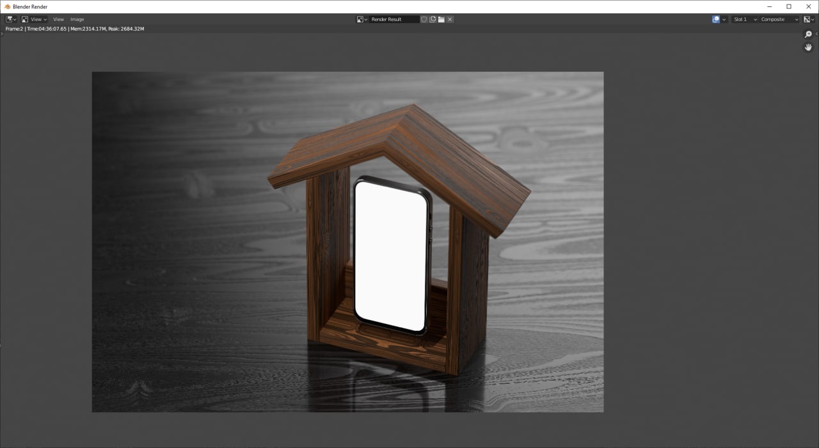Open the Slot 1 dropdown

pos(745,19)
